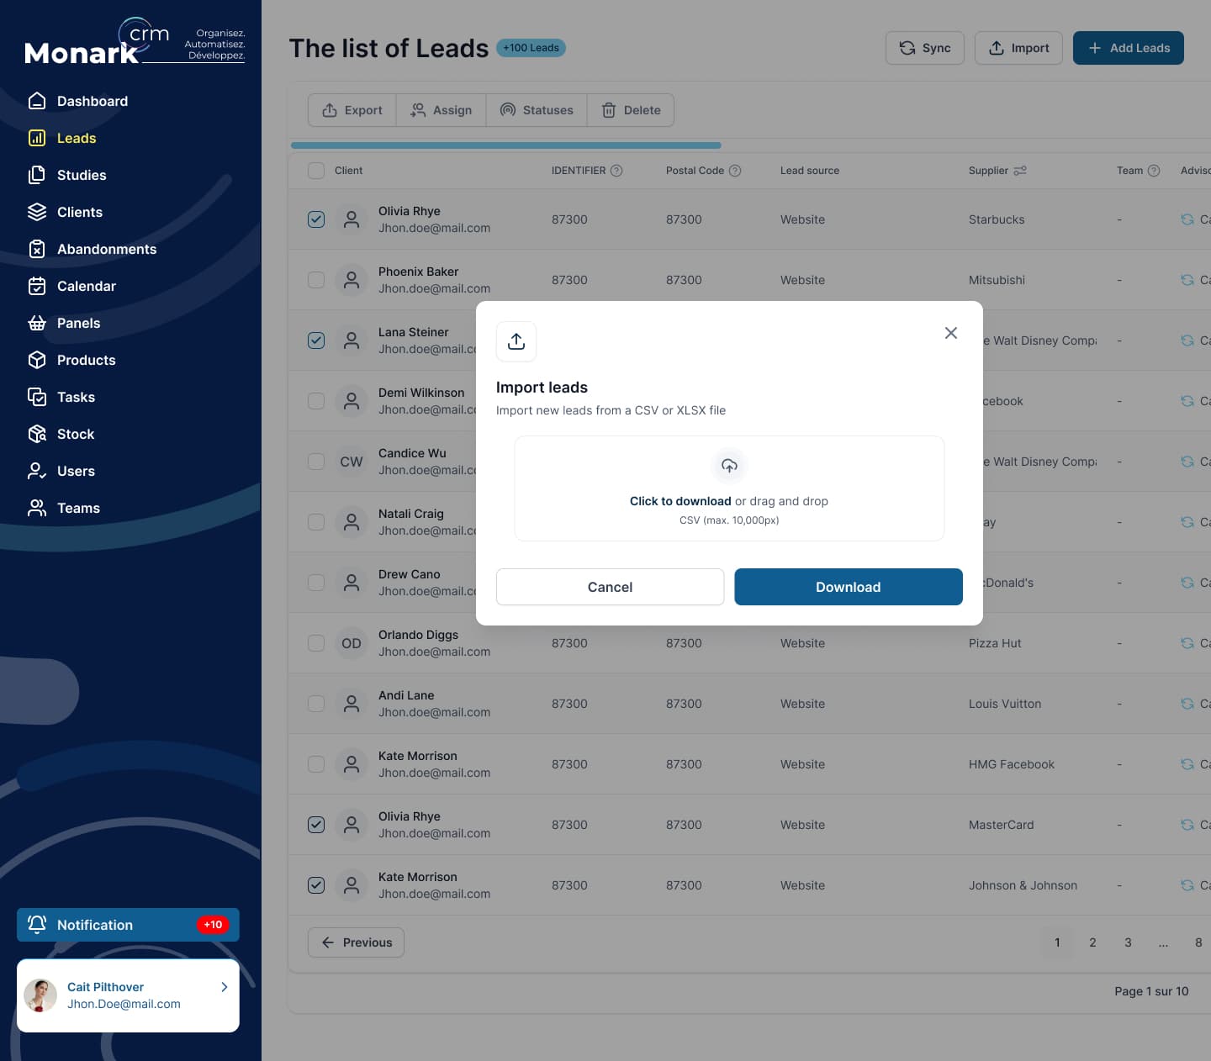Click refresh icon in HMG Facebook row
Screen dimensions: 1211x1061
click(1187, 764)
